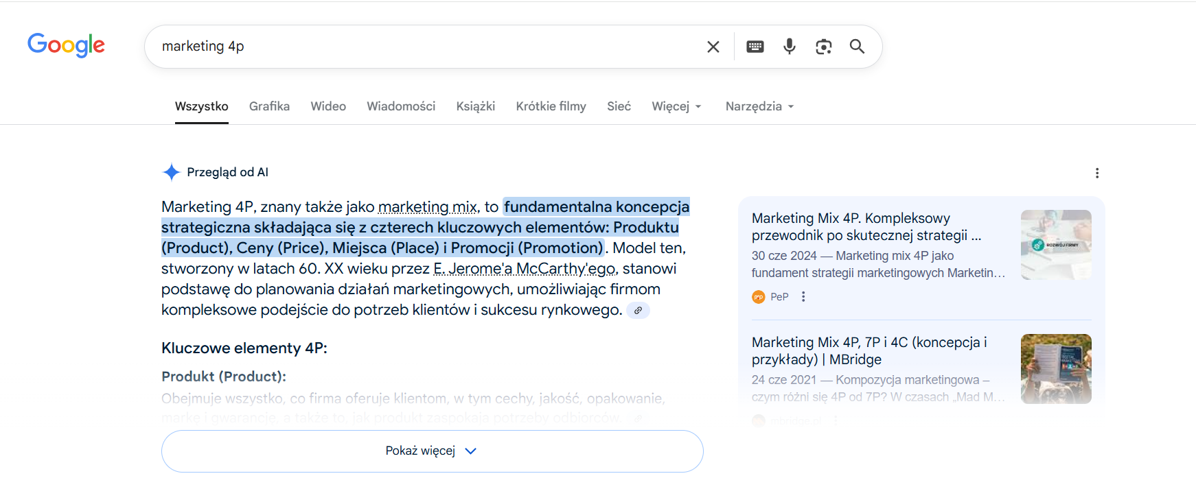
Task: Click the 'Przegląd od AI' label
Action: [x=227, y=172]
